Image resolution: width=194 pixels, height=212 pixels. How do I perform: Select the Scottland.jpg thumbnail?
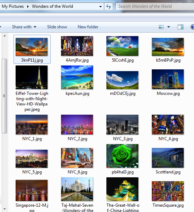[x=168, y=158]
